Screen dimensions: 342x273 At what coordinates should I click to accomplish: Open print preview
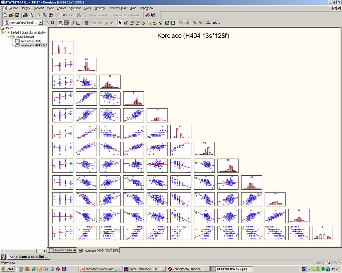[x=31, y=15]
